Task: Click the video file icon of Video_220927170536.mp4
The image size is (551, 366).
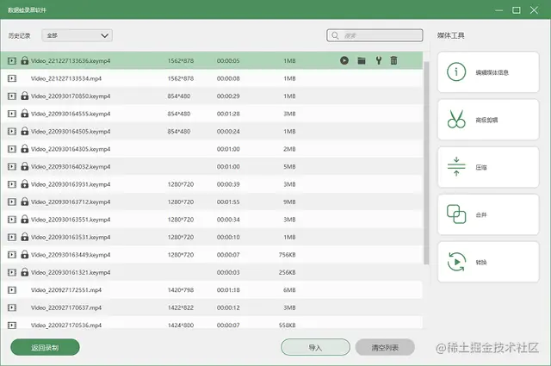Action: pos(12,326)
